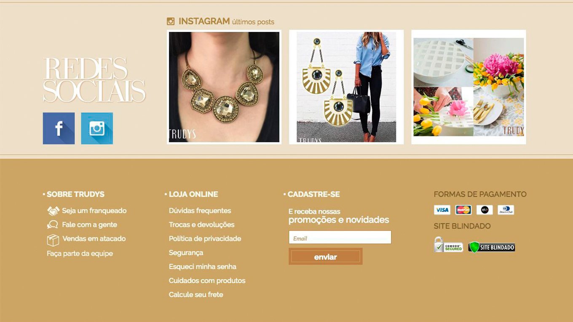Screen dimensions: 573x322
Task: Click the Comodo Secured badge
Action: click(448, 245)
